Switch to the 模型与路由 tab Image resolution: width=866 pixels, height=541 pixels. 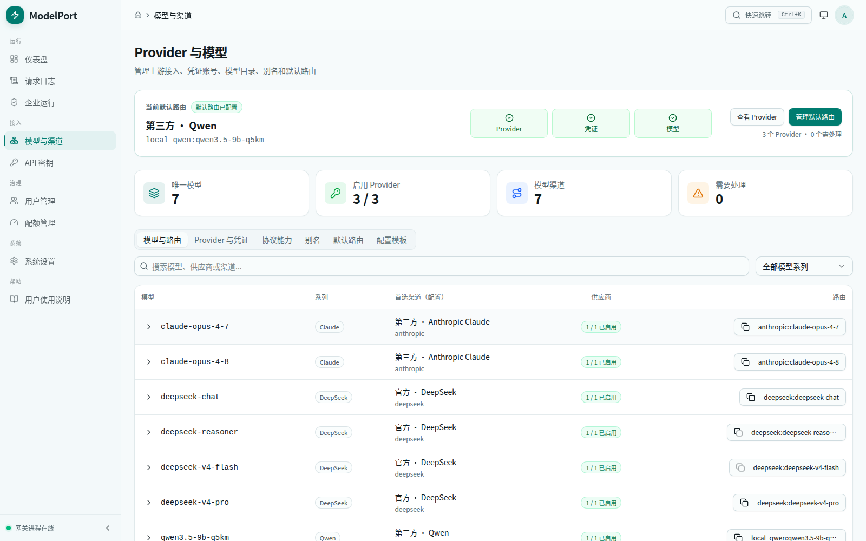(162, 240)
